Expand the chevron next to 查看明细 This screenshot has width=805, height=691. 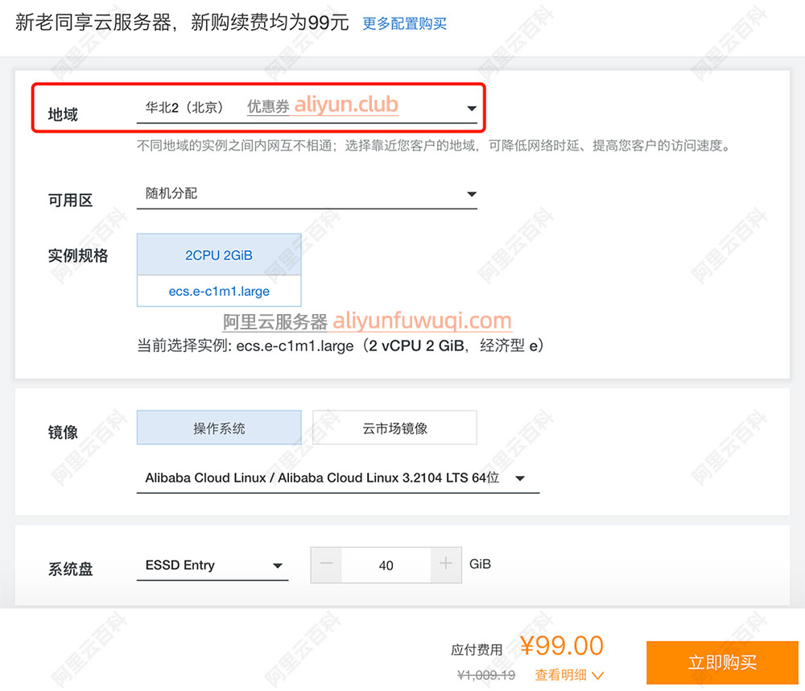click(597, 676)
